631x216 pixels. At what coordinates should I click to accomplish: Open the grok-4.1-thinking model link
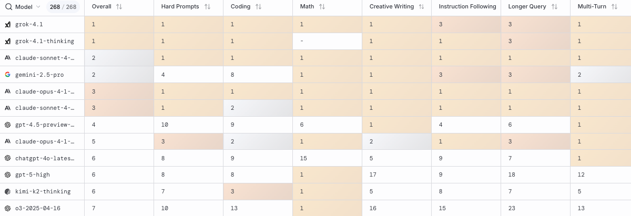pos(45,42)
